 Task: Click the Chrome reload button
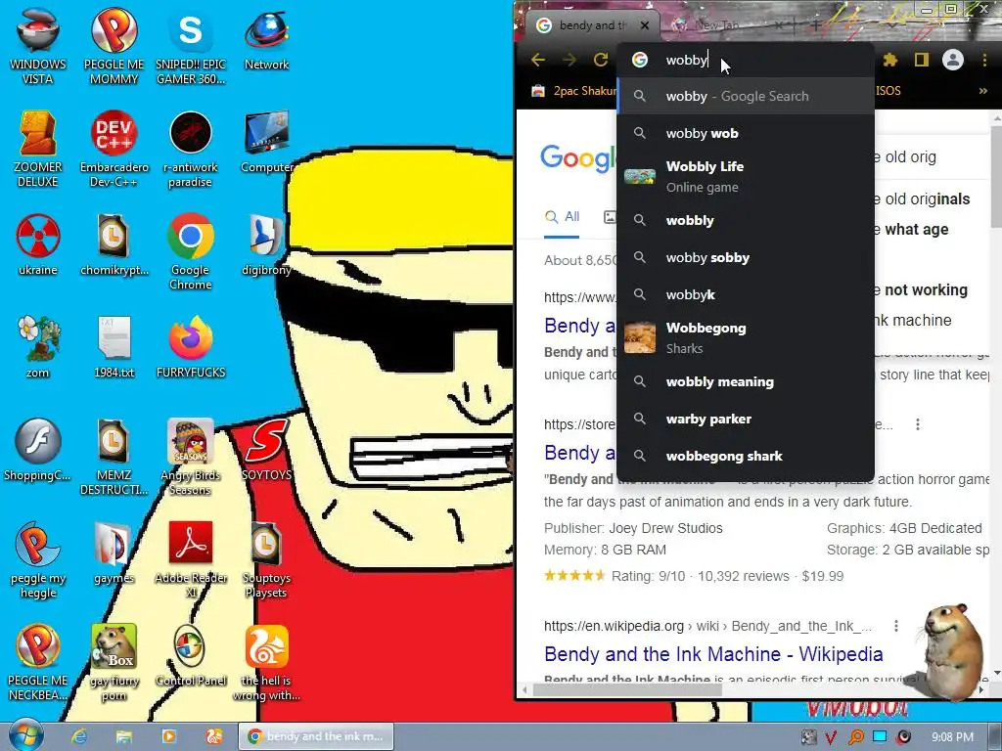(x=601, y=60)
